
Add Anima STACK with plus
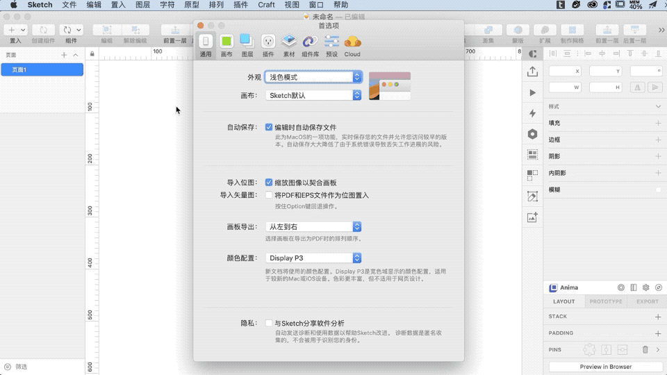pyautogui.click(x=658, y=317)
